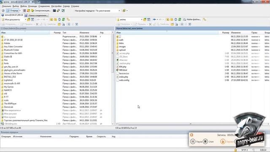Open the Локально menu

(6, 6)
